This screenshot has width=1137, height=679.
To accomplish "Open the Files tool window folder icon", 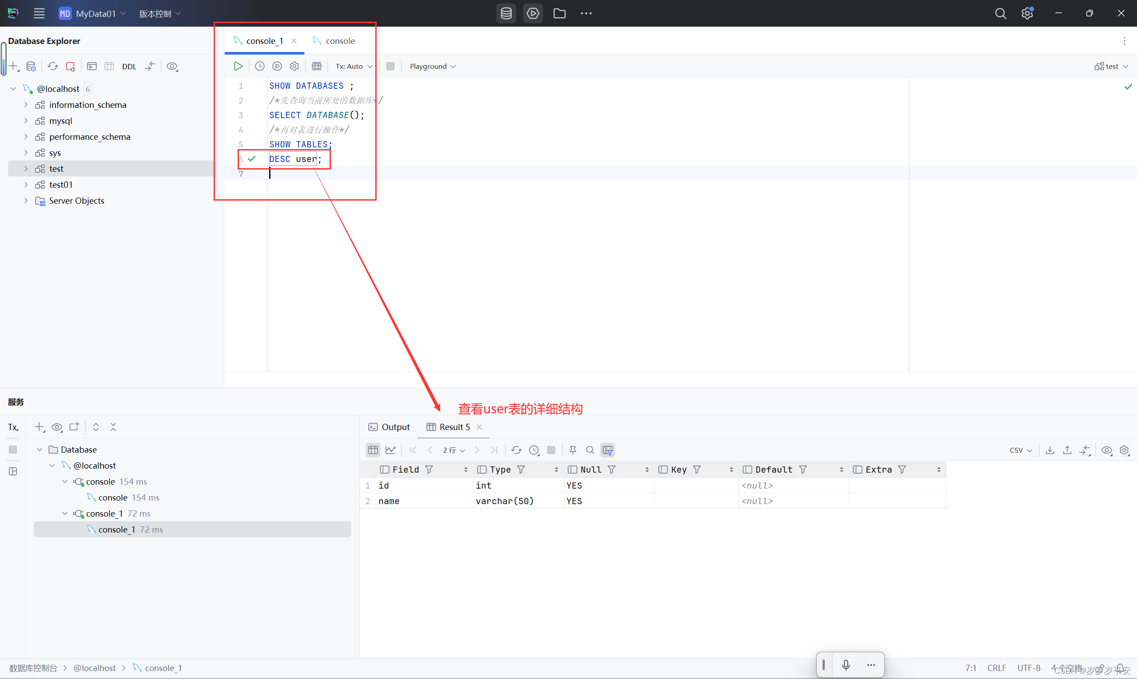I will pos(559,13).
